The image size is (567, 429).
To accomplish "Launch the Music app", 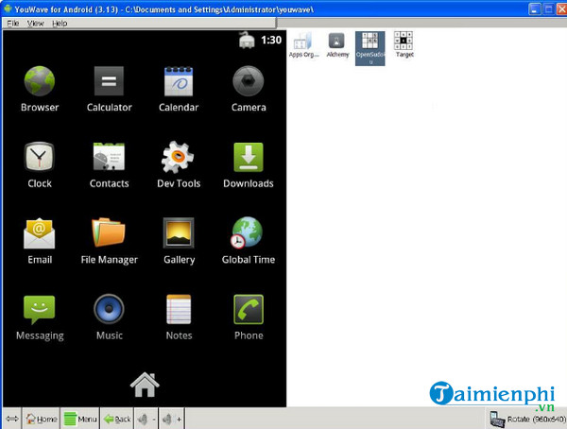I will click(x=109, y=309).
